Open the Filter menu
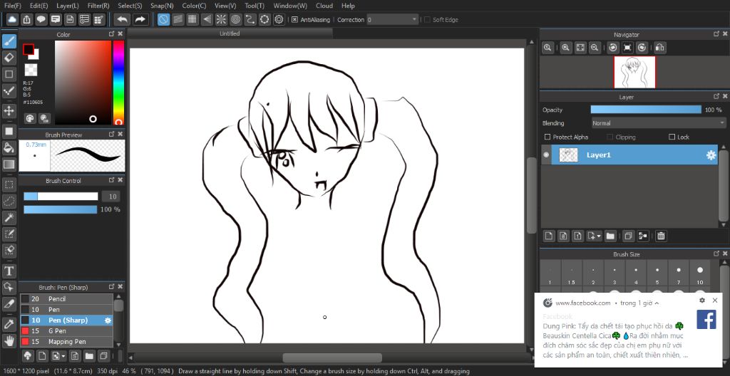The height and width of the screenshot is (376, 730). pyautogui.click(x=98, y=6)
